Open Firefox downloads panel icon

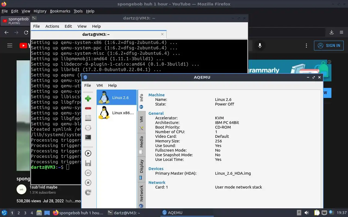332,32
